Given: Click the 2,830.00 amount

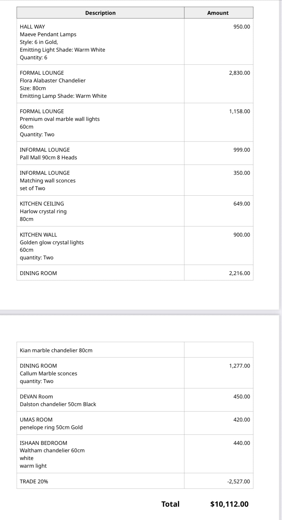Looking at the screenshot, I should (x=239, y=73).
